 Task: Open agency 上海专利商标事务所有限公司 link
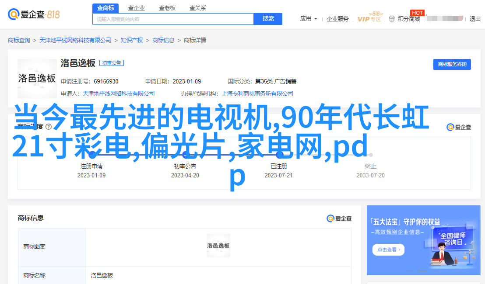pos(257,94)
